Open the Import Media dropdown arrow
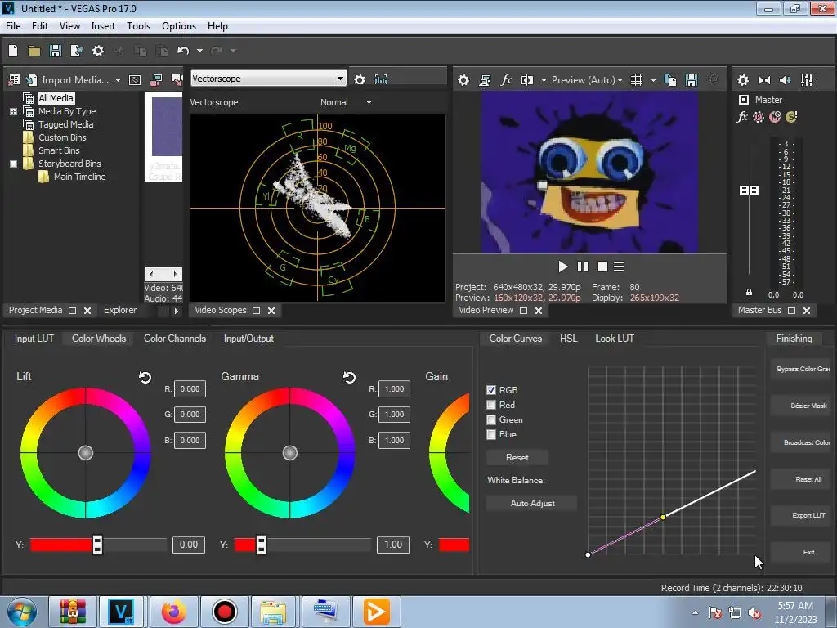The image size is (837, 628). (x=118, y=80)
